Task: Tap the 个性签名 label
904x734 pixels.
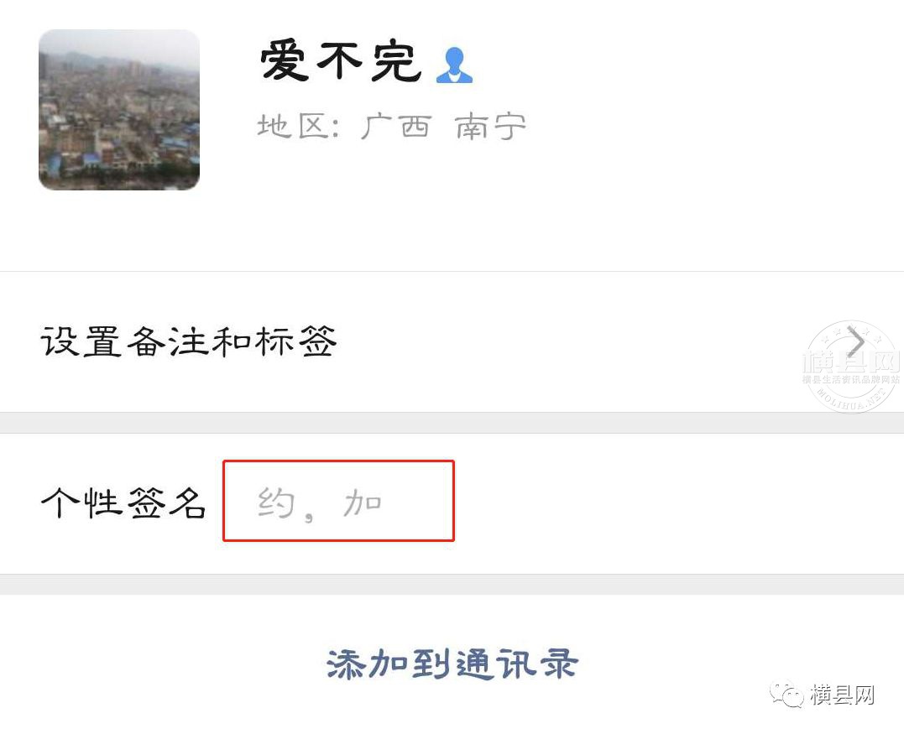Action: pyautogui.click(x=123, y=502)
